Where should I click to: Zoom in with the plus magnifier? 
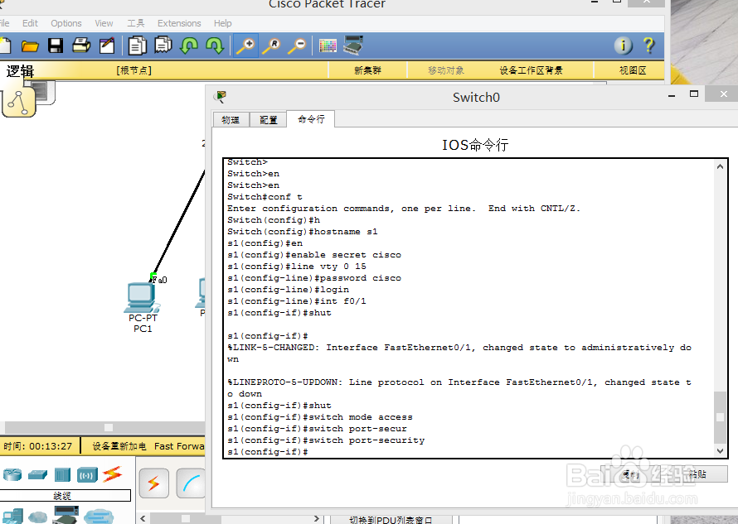tap(245, 46)
